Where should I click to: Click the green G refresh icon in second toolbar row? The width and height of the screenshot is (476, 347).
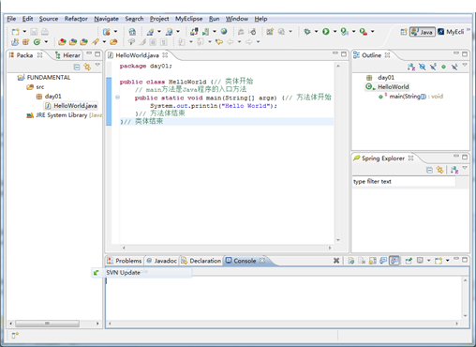37,42
